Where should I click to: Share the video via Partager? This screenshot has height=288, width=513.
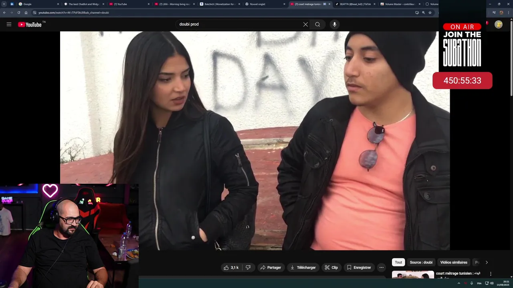(271, 268)
